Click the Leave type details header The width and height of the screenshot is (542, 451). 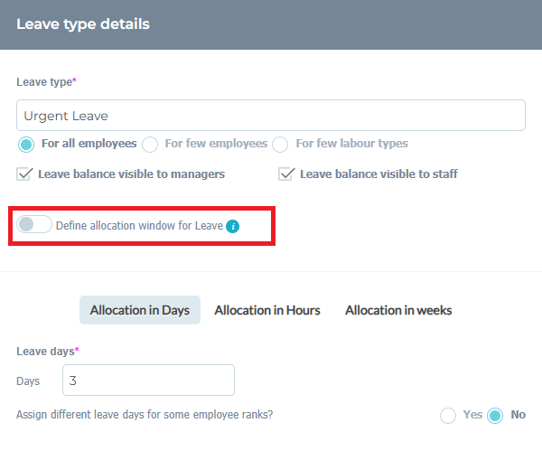click(83, 24)
